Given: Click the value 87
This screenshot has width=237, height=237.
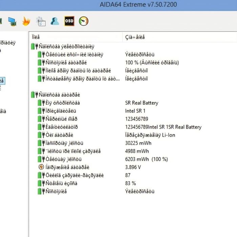Looking at the screenshot, I should 128,175.
